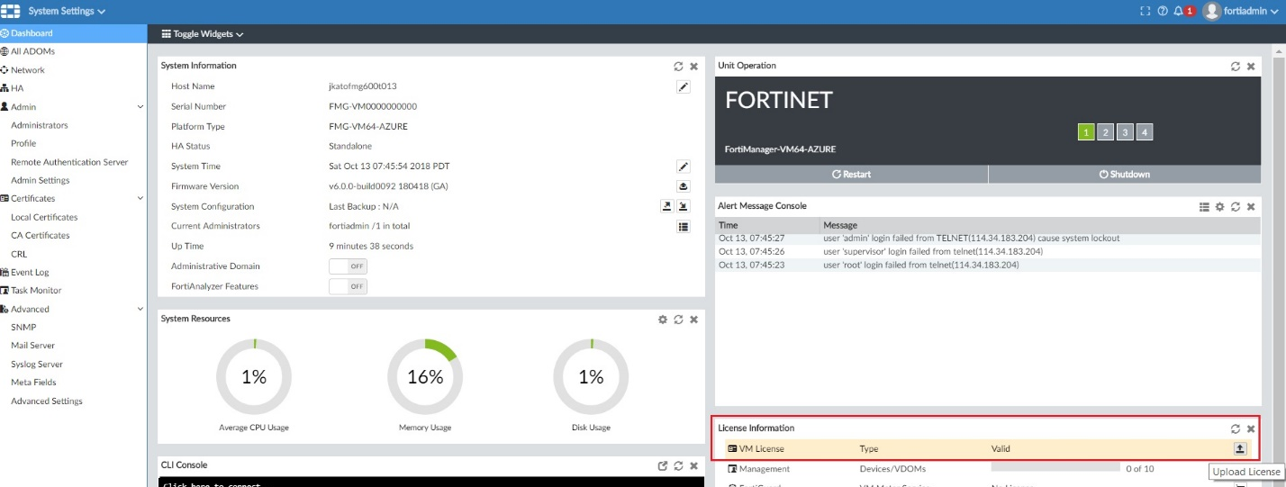Image resolution: width=1286 pixels, height=487 pixels.
Task: Refresh the System Resources widget
Action: click(x=678, y=319)
